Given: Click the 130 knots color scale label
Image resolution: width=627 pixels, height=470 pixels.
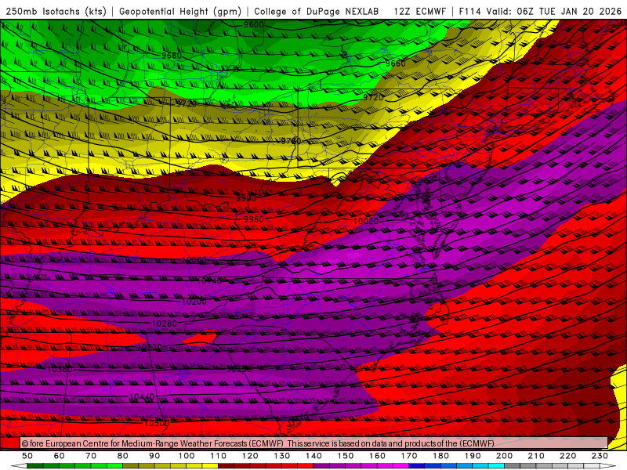Looking at the screenshot, I should [282, 456].
